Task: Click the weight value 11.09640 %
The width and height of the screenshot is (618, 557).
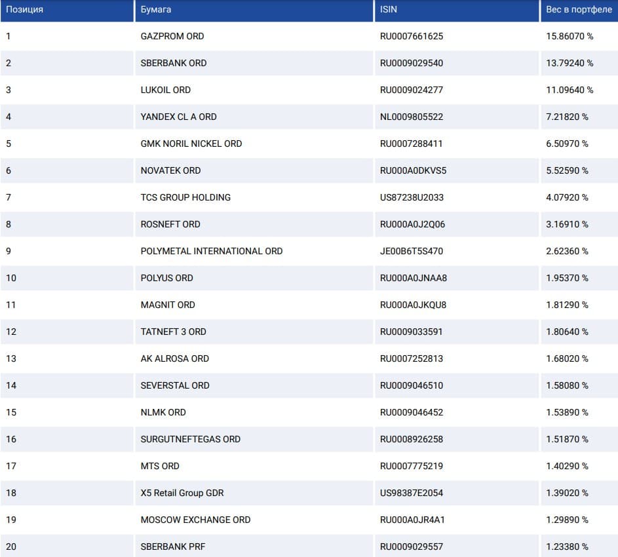Action: (x=570, y=90)
